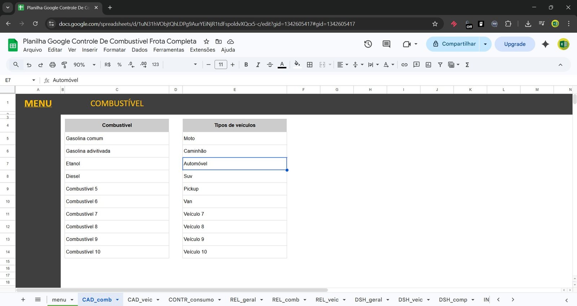577x306 pixels.
Task: Open text wrapping dropdown
Action: [373, 65]
